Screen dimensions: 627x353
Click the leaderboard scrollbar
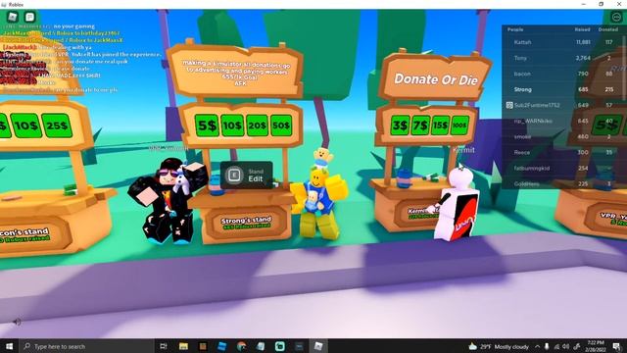(x=625, y=68)
